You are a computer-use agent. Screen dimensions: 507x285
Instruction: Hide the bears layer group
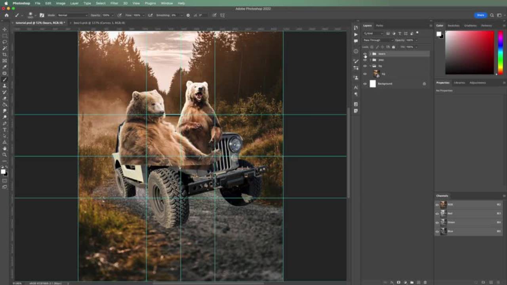(x=365, y=54)
